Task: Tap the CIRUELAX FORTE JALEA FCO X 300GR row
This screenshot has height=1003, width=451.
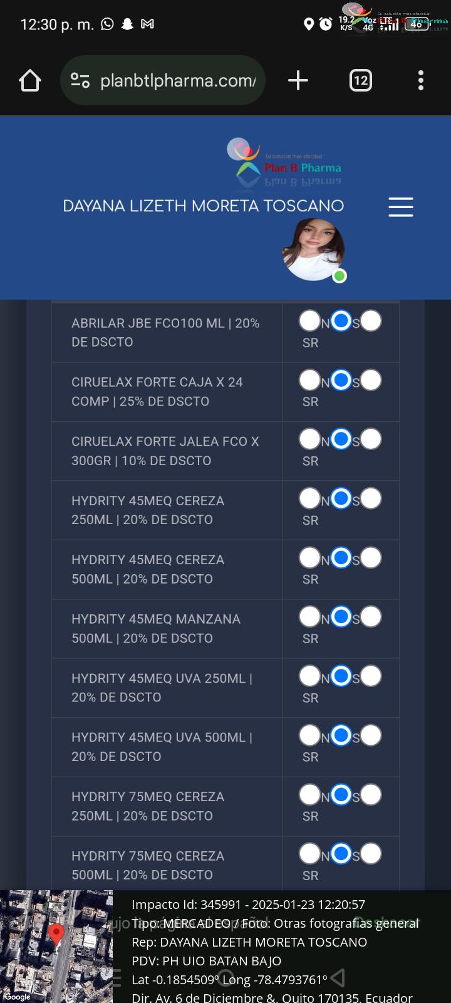Action: point(225,451)
